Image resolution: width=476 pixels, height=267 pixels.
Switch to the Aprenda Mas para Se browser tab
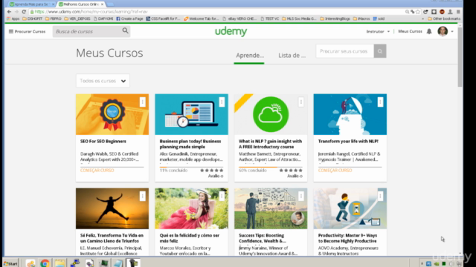pos(31,4)
